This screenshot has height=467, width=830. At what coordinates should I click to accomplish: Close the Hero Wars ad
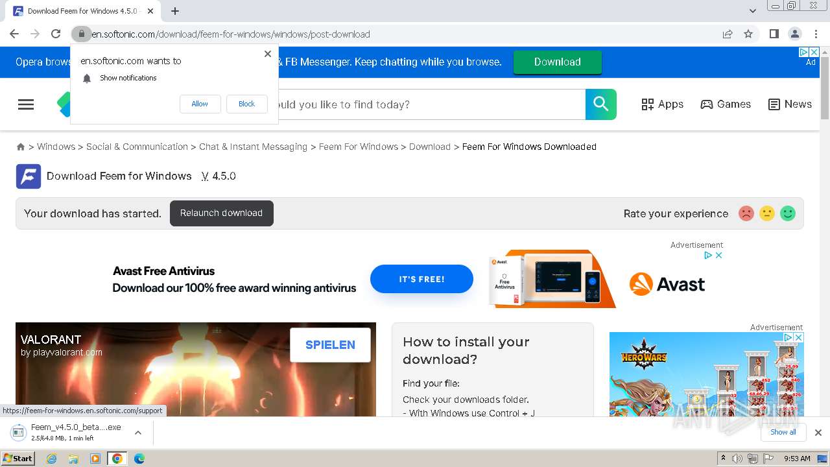pos(799,338)
